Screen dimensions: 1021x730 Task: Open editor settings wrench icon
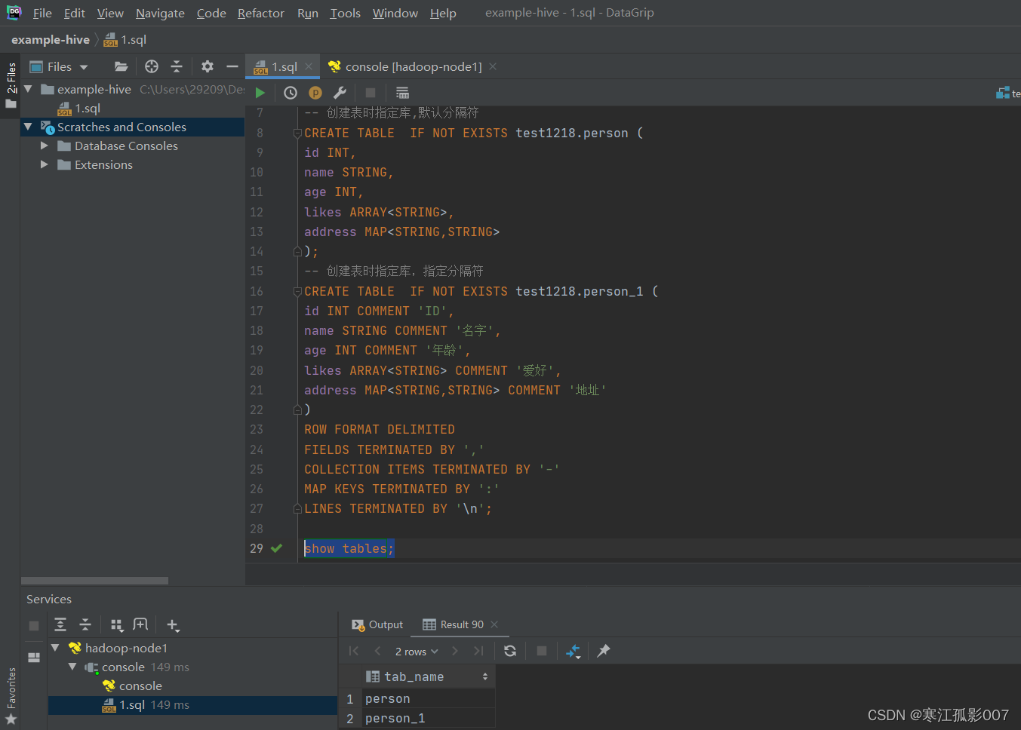coord(340,93)
